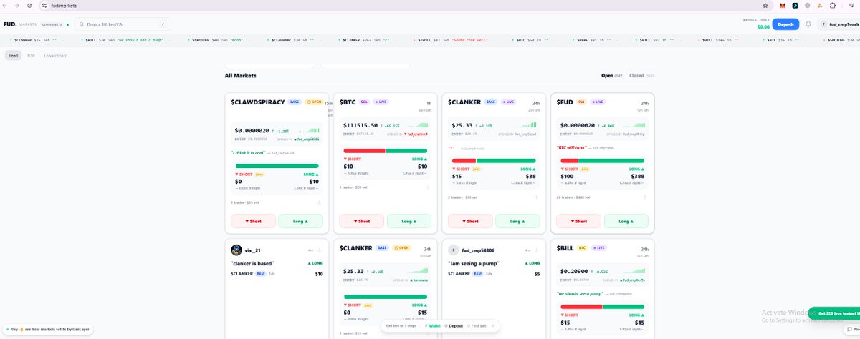Switch to the P2P tab
Viewport: 860px width, 339px height.
click(32, 55)
